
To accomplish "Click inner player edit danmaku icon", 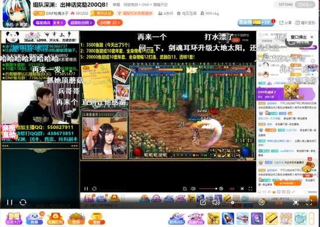I will click(x=185, y=189).
